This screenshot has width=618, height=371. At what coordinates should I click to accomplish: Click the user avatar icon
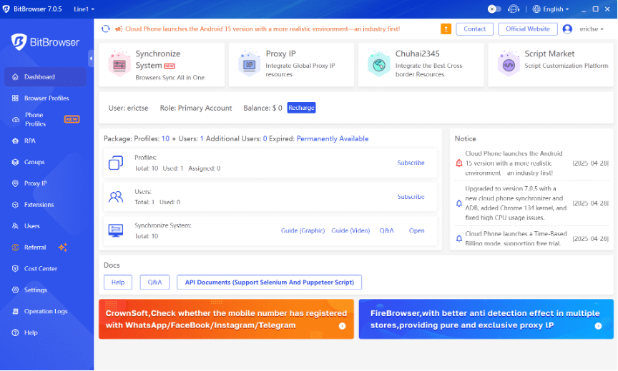pos(567,29)
